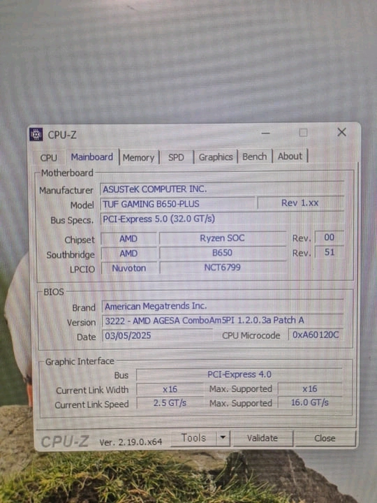Image resolution: width=377 pixels, height=503 pixels.
Task: Close CPU-Z with the X button
Action: [341, 132]
